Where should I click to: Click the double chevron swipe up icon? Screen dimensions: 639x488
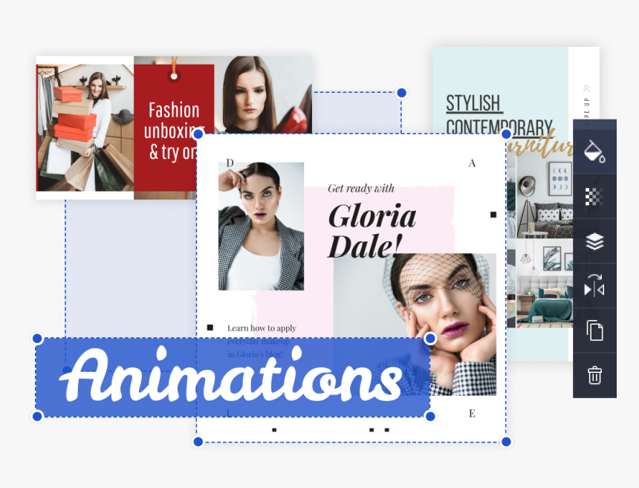(x=586, y=88)
